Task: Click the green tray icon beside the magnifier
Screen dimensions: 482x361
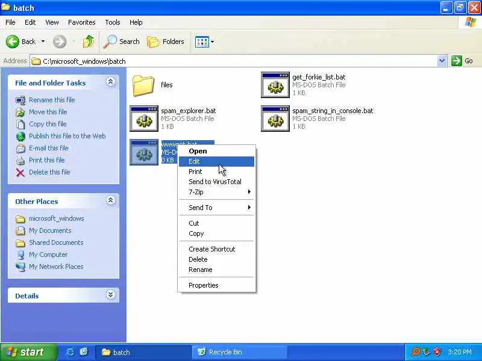Action: 426,352
